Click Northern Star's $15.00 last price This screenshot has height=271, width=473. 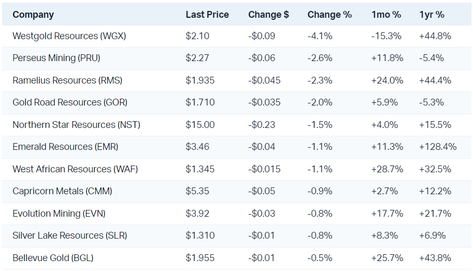point(199,125)
